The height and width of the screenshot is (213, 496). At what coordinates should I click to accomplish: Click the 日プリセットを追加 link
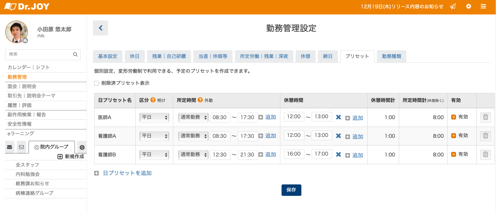pos(127,173)
